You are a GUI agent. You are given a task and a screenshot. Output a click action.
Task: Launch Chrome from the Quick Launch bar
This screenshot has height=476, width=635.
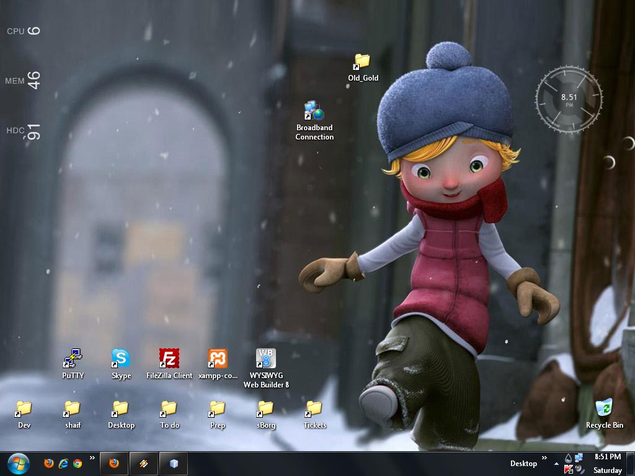pyautogui.click(x=78, y=463)
